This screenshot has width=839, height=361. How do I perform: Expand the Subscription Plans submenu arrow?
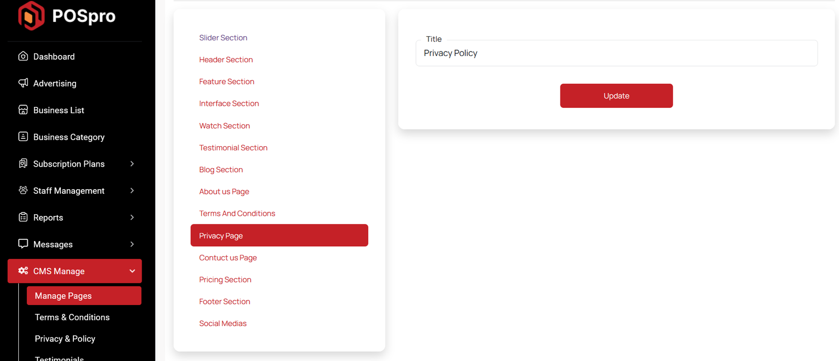[132, 164]
